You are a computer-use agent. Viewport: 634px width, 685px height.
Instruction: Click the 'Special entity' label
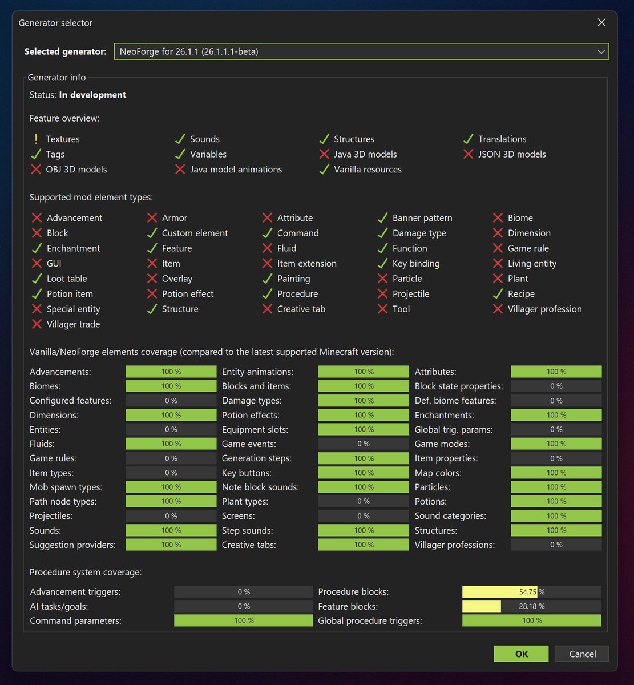tap(73, 309)
